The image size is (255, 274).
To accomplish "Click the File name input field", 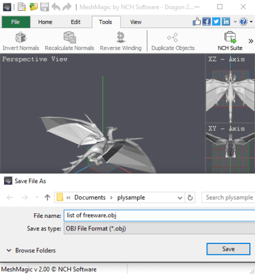I will point(159,216).
